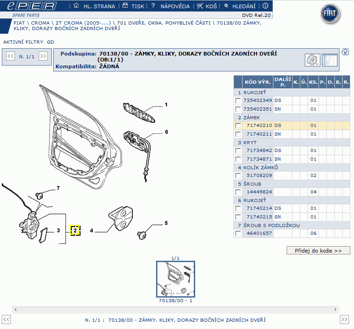The width and height of the screenshot is (354, 329).
Task: Open the home page via HL. STRANA
Action: tap(94, 6)
